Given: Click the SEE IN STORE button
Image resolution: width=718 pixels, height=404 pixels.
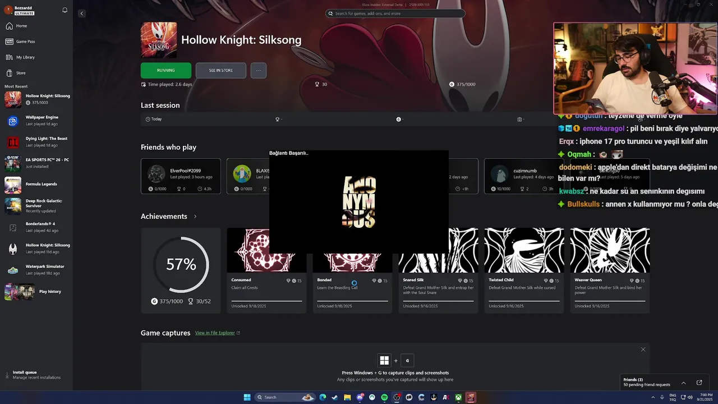Looking at the screenshot, I should tap(221, 70).
